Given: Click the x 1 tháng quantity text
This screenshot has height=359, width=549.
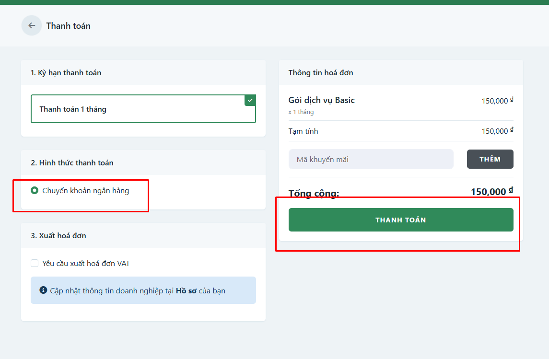Looking at the screenshot, I should point(301,112).
